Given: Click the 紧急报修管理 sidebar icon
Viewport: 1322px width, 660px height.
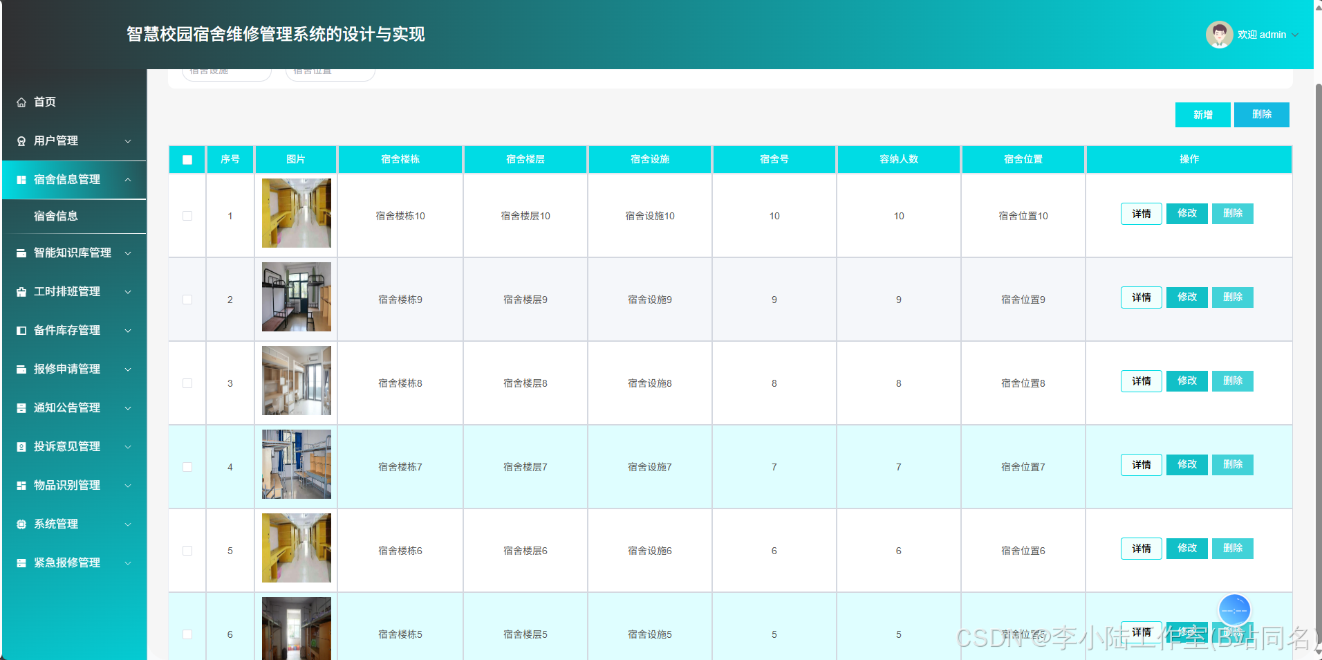Looking at the screenshot, I should coord(21,563).
